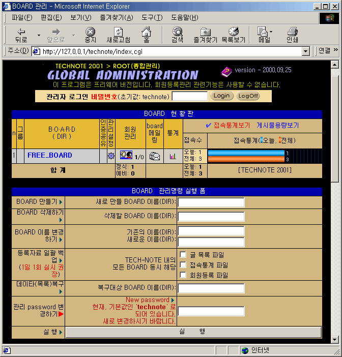Image resolution: width=342 pixels, height=357 pixels.
Task: Select 게시물용량보기 link
Action: (277, 125)
